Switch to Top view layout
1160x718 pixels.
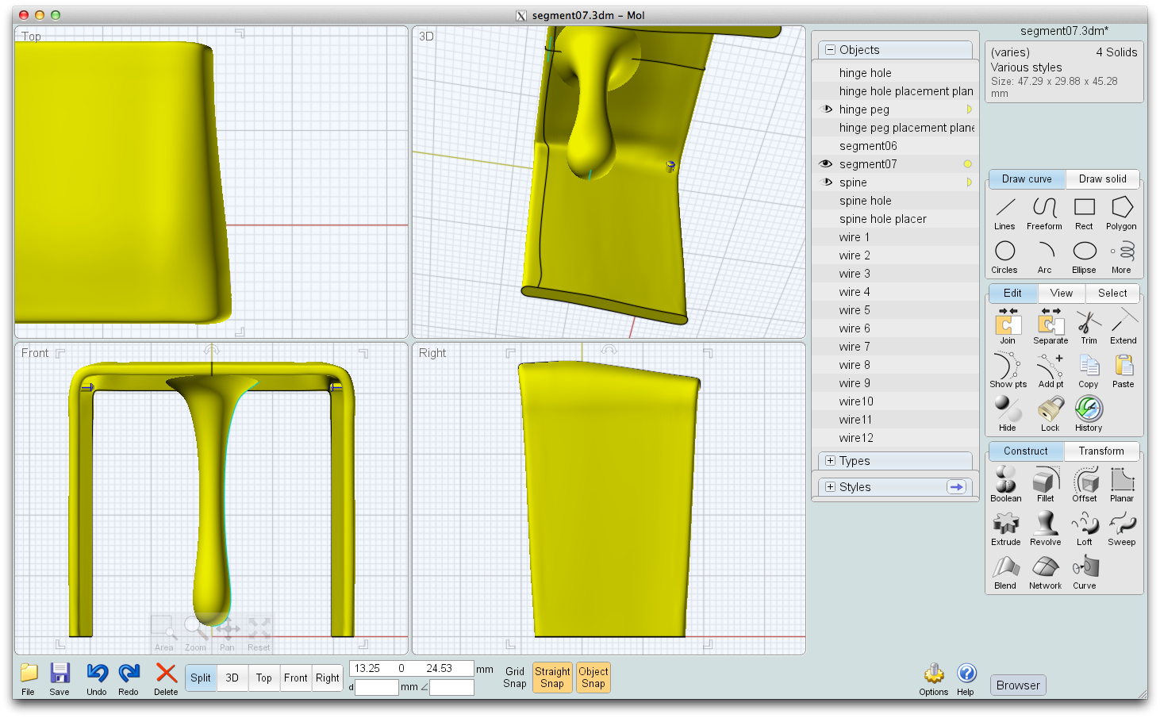click(264, 678)
